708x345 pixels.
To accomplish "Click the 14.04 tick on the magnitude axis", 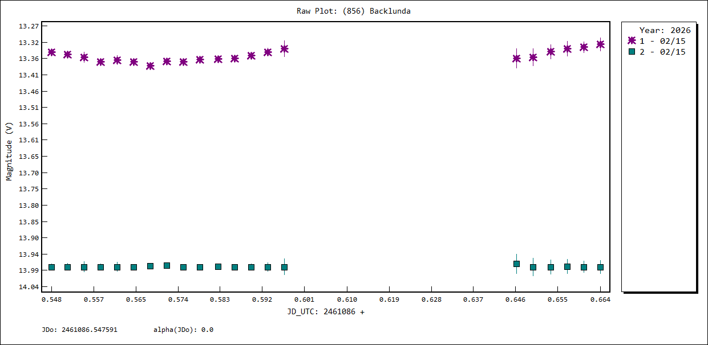I will pyautogui.click(x=29, y=287).
